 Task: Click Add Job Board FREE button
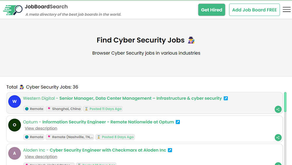[x=254, y=10]
